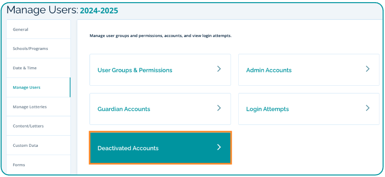This screenshot has height=177, width=385.
Task: Switch to Manage Lotteries section
Action: tap(29, 106)
